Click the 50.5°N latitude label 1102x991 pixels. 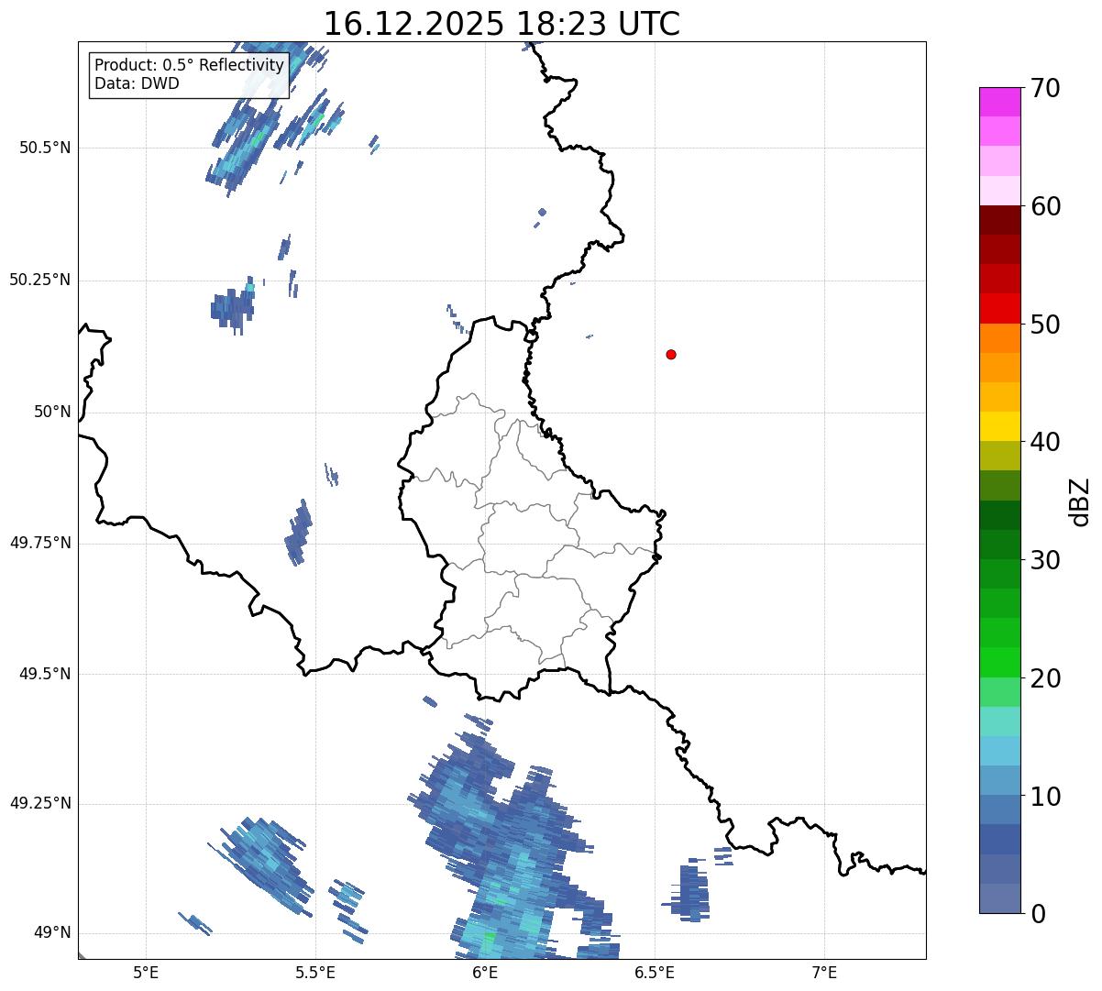coord(45,148)
